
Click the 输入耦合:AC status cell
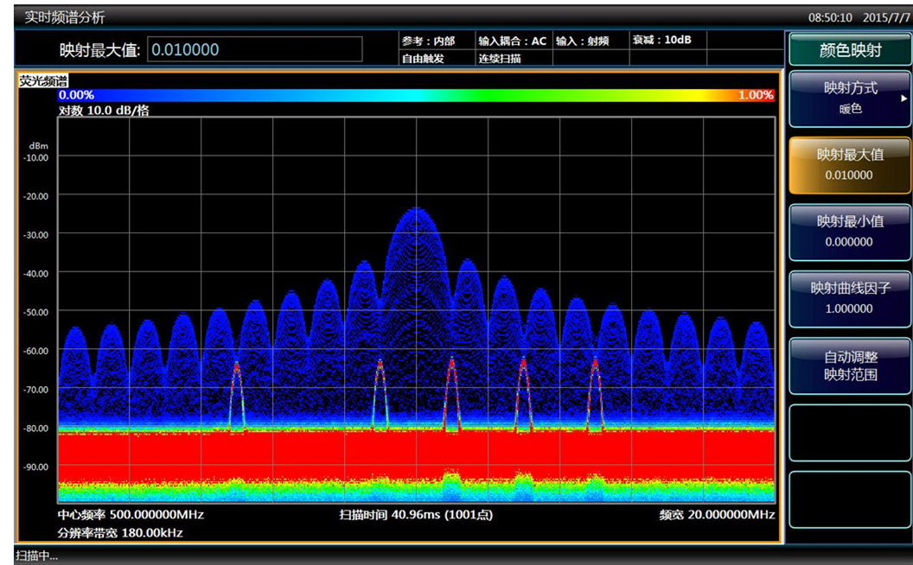click(x=512, y=41)
